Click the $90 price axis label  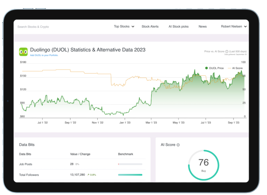[x=23, y=103]
